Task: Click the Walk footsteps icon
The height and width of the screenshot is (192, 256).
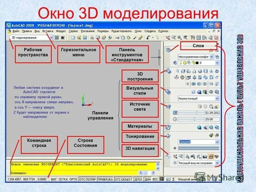Action: click(x=198, y=157)
